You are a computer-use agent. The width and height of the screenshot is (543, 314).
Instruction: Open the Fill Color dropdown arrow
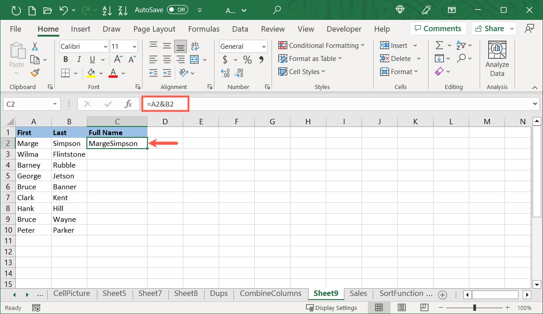pyautogui.click(x=101, y=73)
